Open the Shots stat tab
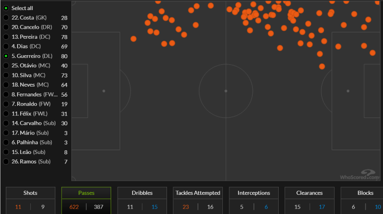The width and height of the screenshot is (383, 214). coord(30,193)
